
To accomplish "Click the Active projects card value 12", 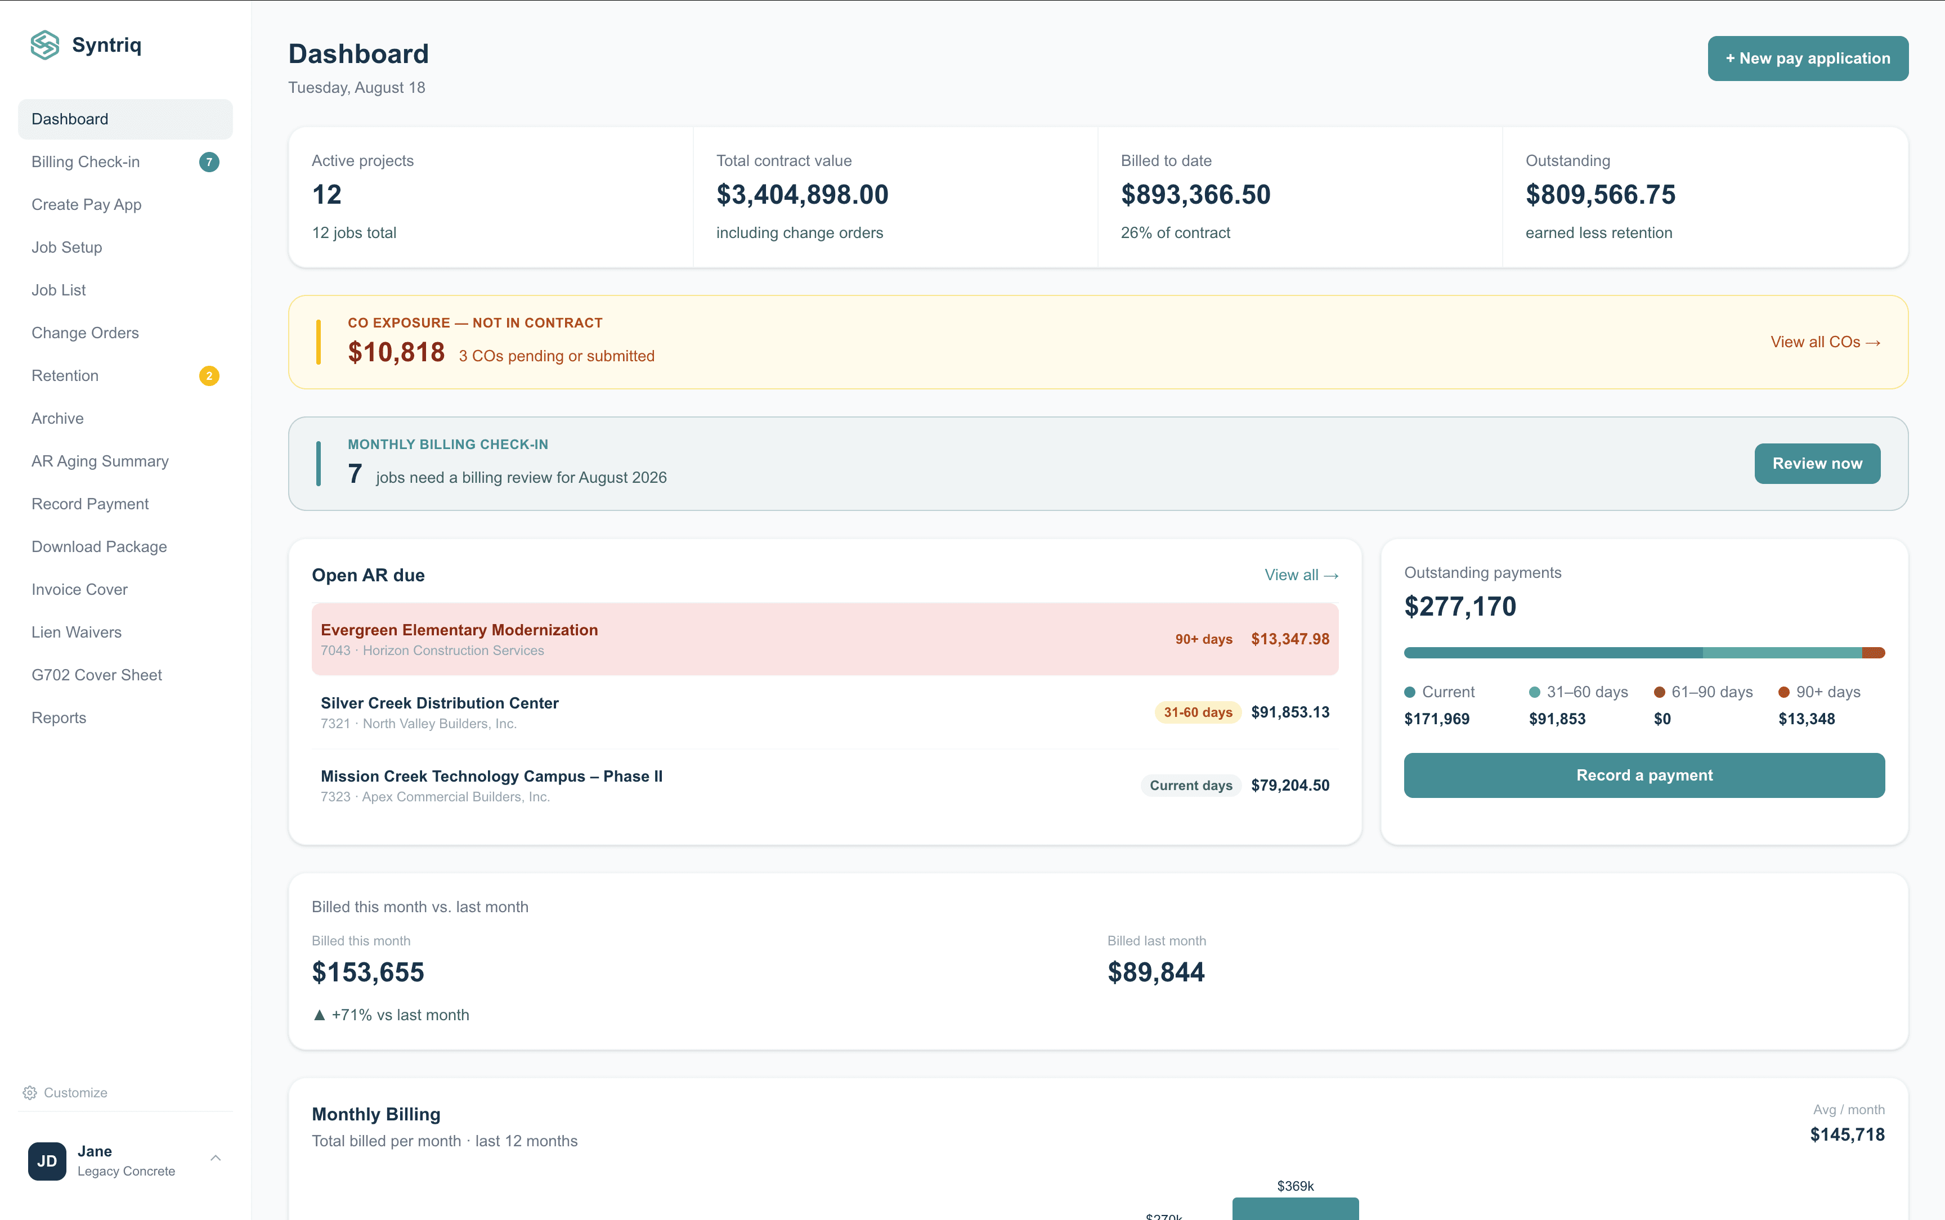I will pyautogui.click(x=327, y=195).
